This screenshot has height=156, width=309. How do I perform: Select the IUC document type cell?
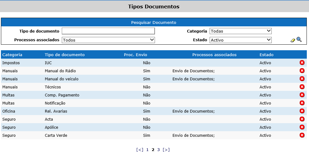[48, 63]
